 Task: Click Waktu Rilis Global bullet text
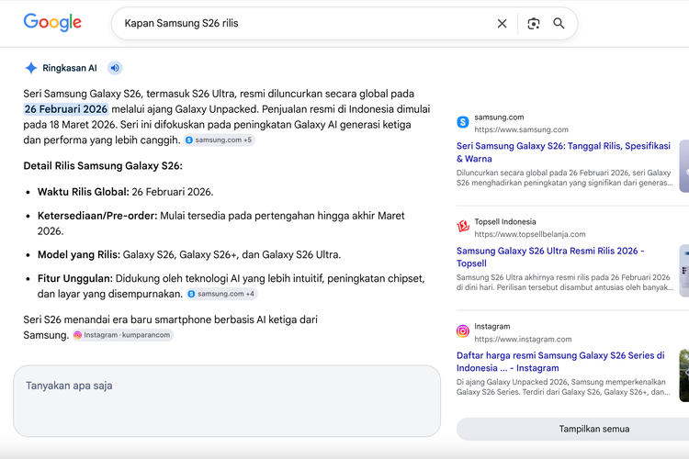point(126,192)
